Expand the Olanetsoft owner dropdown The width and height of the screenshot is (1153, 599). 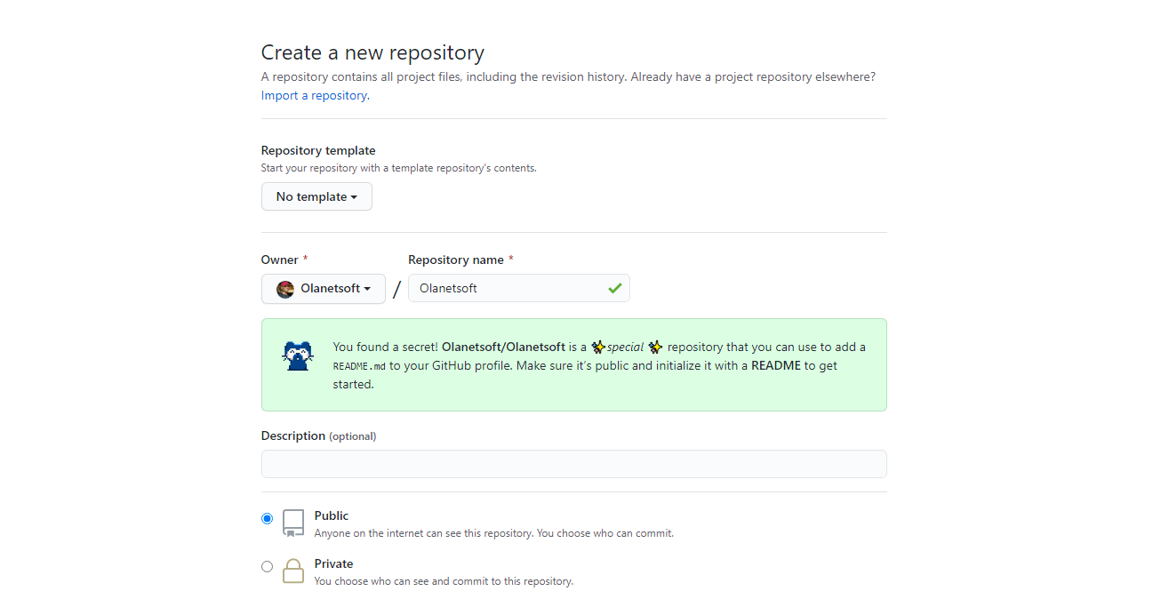coord(324,288)
